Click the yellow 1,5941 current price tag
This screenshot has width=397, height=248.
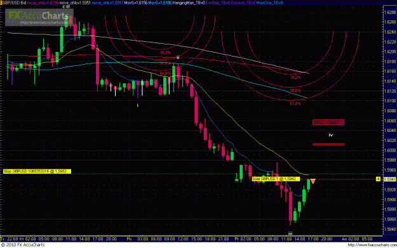click(390, 179)
